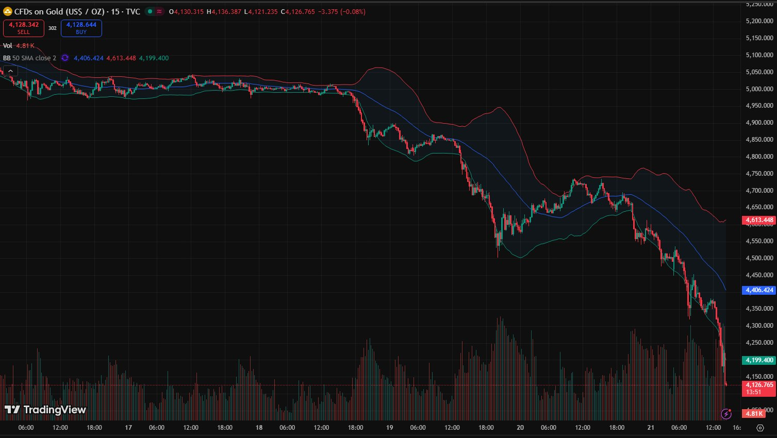Click the red 4,613.448 upper band label
The width and height of the screenshot is (777, 438).
[759, 220]
